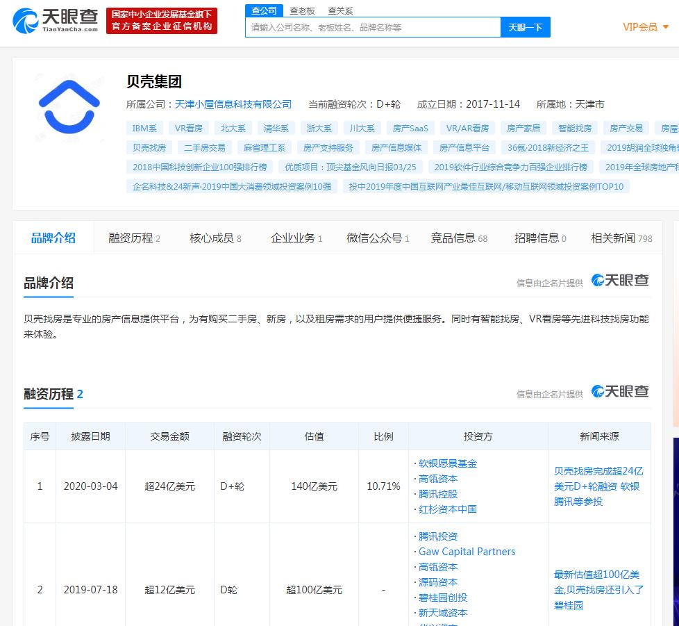Click the 投中2019年度 投资案例TOP10 tag
Image resolution: width=679 pixels, height=626 pixels.
[486, 187]
